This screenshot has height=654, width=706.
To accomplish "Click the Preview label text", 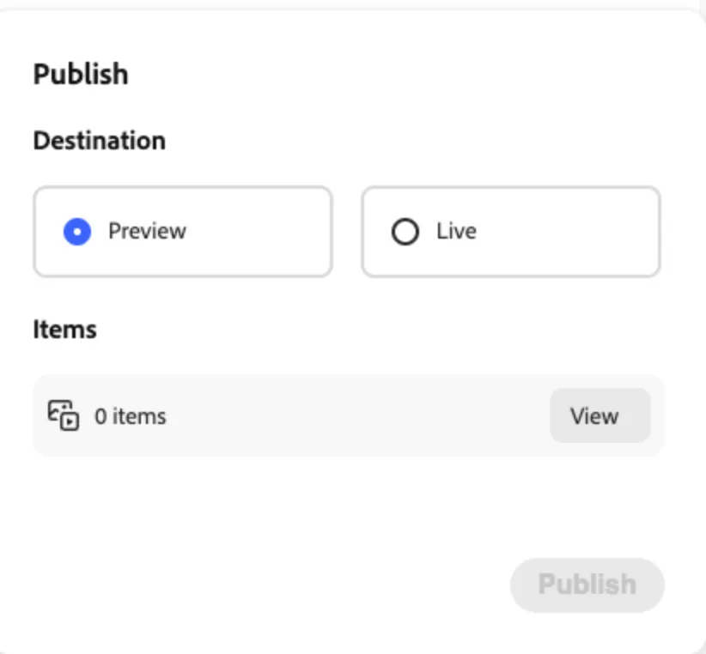I will click(147, 231).
